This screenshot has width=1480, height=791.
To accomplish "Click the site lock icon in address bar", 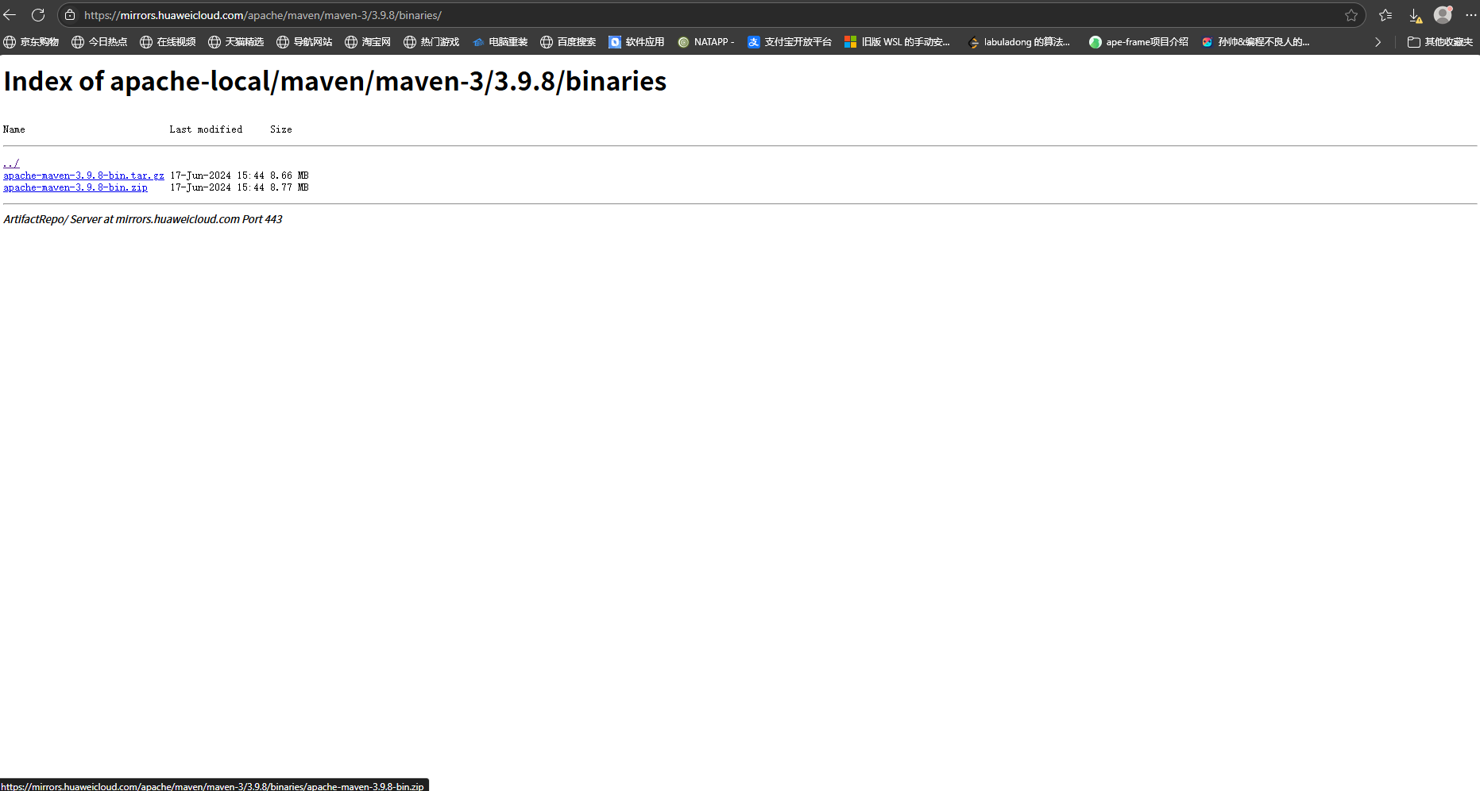I will (70, 15).
